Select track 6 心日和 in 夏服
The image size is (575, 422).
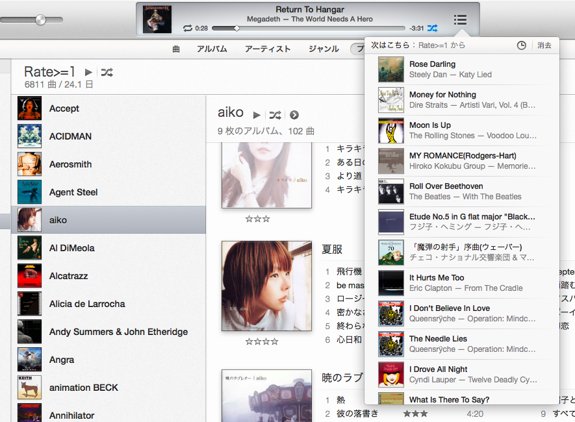(349, 340)
